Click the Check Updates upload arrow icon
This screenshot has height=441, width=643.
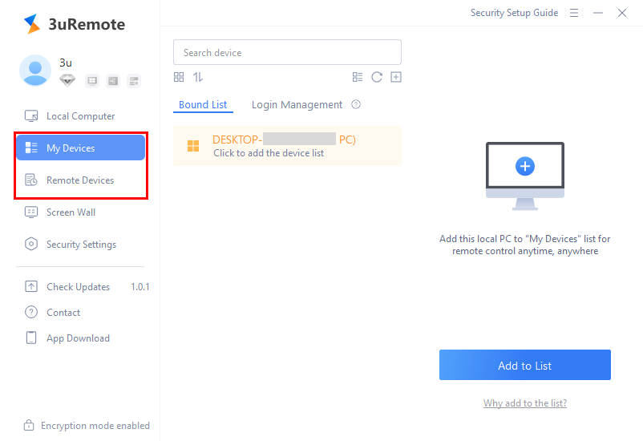(x=31, y=286)
